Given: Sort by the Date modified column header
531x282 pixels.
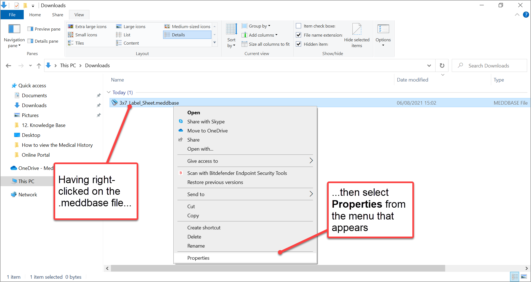Looking at the screenshot, I should coord(412,80).
